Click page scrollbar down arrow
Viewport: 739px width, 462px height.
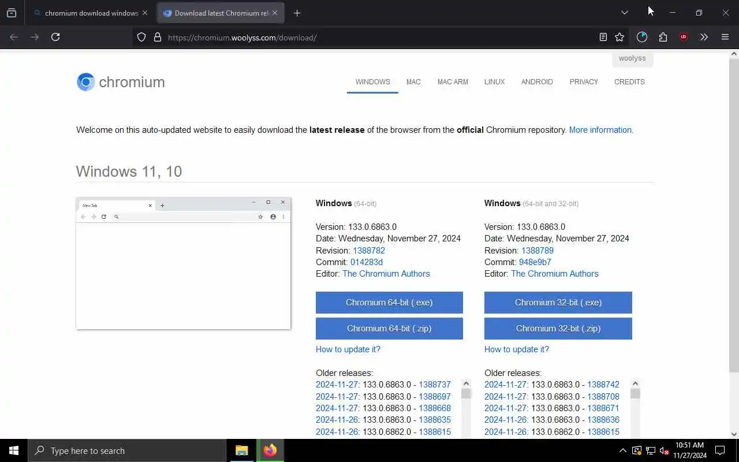click(734, 434)
